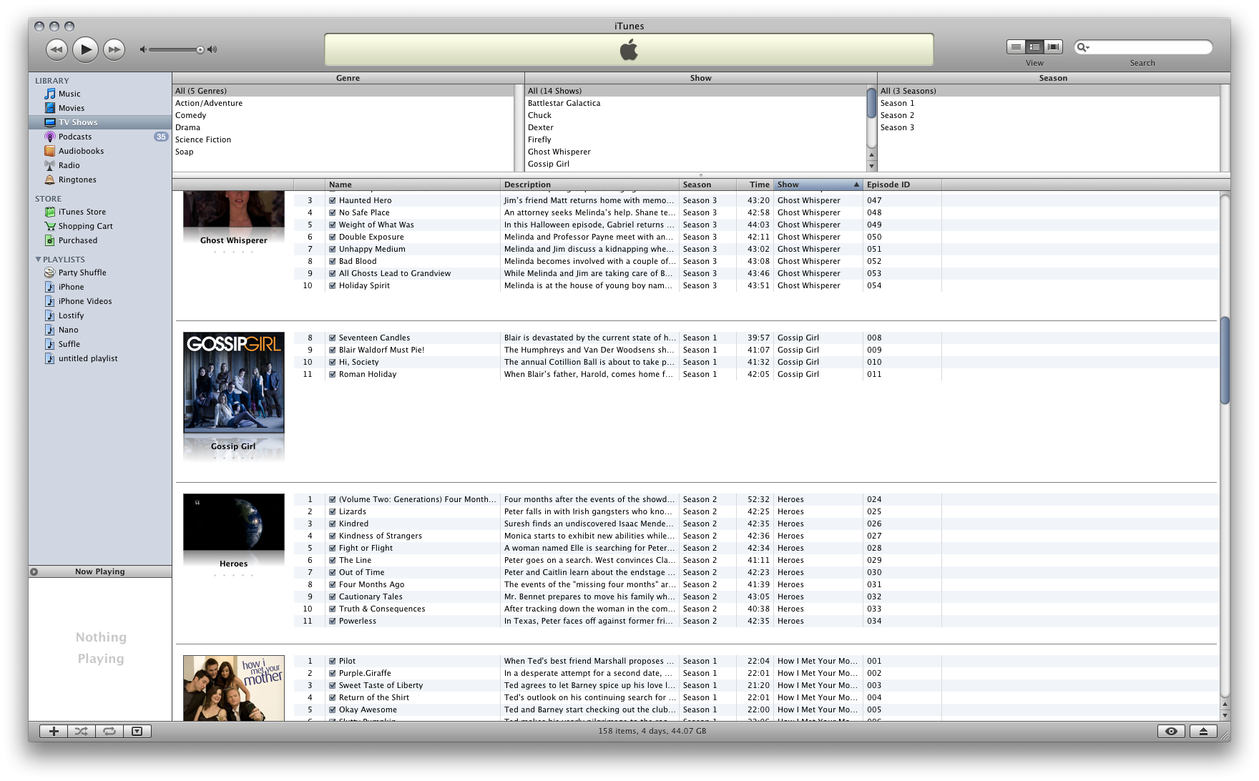Switch to album grouped view
Viewport: 1259px width, 781px height.
click(1034, 46)
